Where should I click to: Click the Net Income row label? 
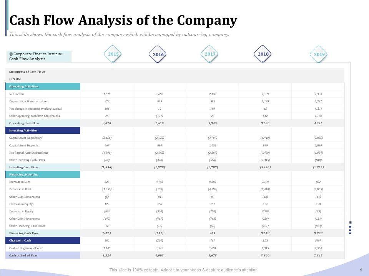(x=17, y=94)
